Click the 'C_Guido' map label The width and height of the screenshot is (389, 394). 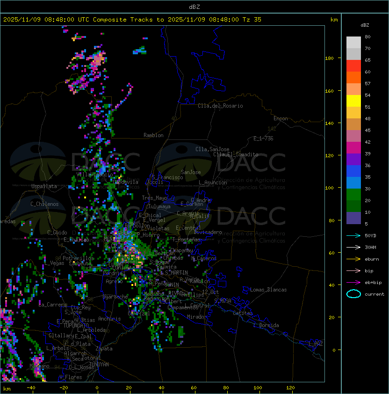[x=57, y=233]
